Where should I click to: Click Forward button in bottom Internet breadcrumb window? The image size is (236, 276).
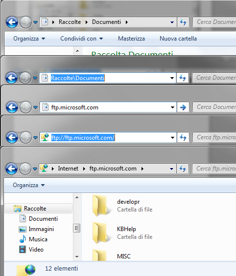[x=25, y=169]
